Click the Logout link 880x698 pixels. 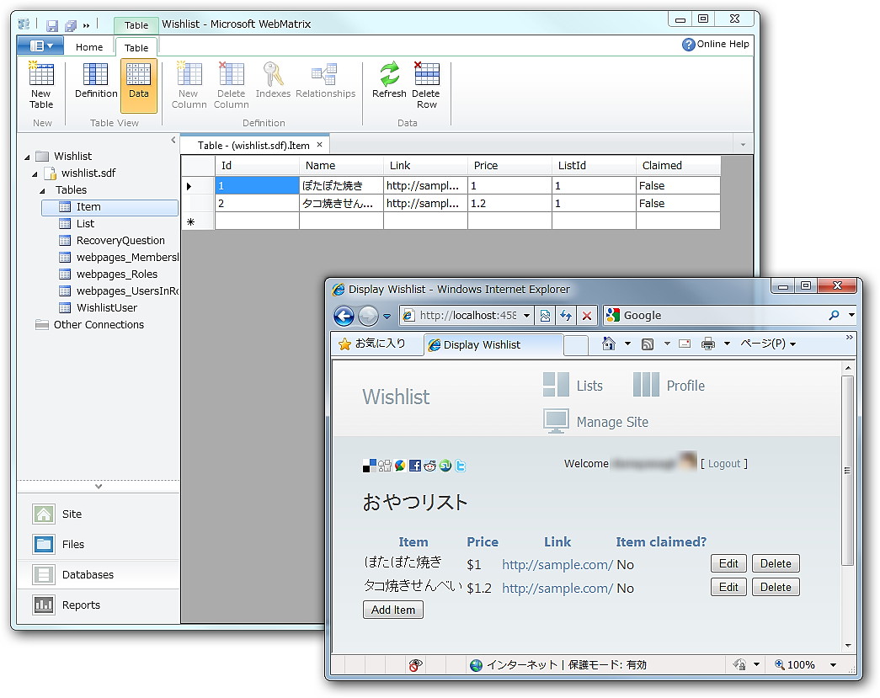click(724, 463)
